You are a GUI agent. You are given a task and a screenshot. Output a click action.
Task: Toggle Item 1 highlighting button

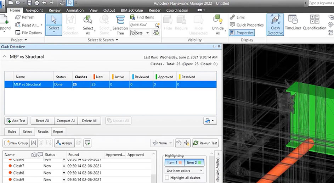click(175, 162)
